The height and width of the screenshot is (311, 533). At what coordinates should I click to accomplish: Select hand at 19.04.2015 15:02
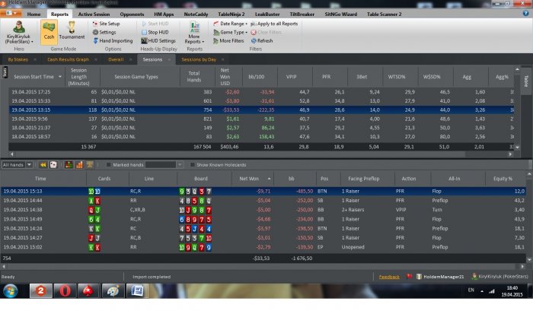pos(263,247)
